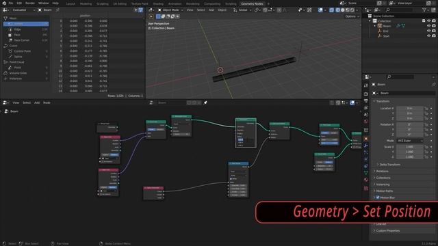Toggle selected-only icon in spreadsheet header
The image size is (438, 246).
click(x=136, y=10)
